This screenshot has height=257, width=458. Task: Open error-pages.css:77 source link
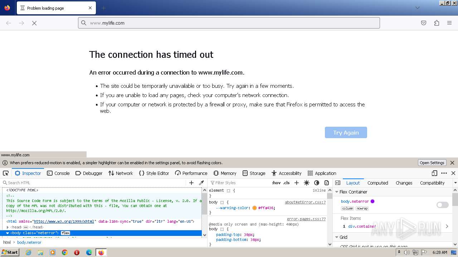(306, 219)
